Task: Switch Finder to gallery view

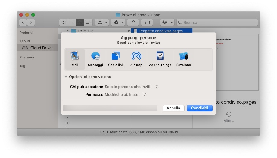Action: click(88, 22)
